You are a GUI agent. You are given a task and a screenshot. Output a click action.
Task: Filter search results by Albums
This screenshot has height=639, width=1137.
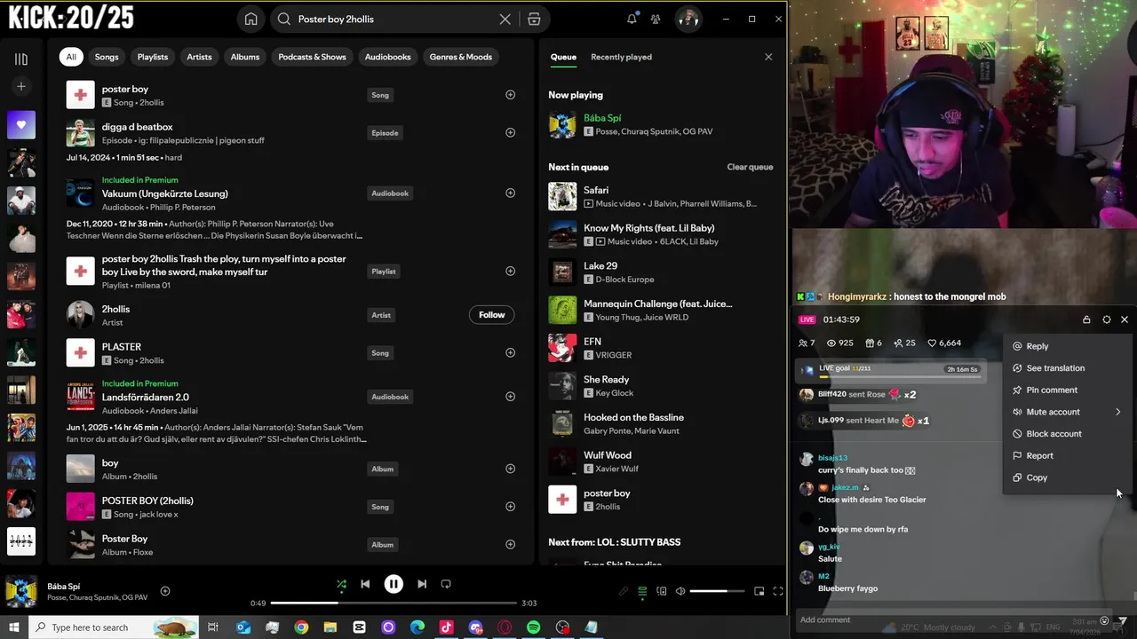(245, 57)
